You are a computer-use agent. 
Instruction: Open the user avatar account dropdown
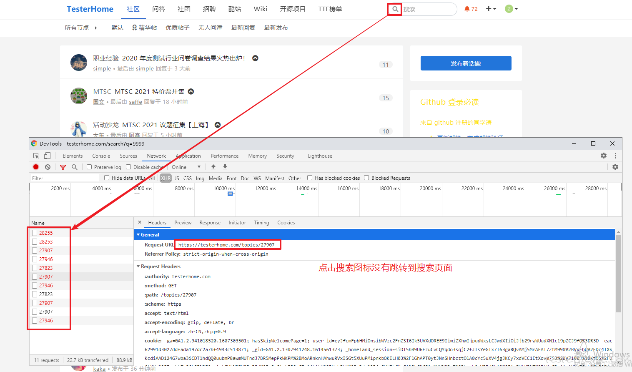(x=512, y=9)
